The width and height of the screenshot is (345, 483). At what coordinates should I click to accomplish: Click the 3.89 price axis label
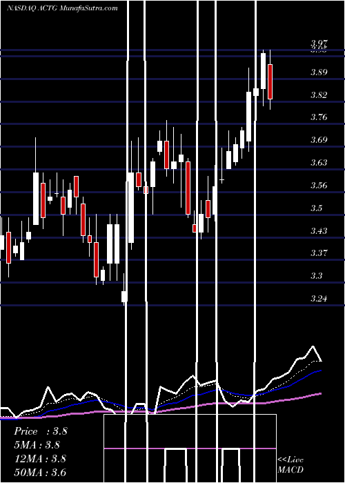click(319, 72)
